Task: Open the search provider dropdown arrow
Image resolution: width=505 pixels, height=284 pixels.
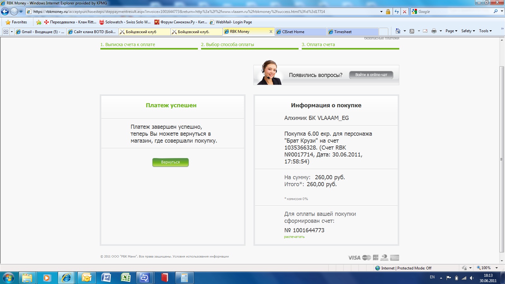Action: click(x=502, y=11)
